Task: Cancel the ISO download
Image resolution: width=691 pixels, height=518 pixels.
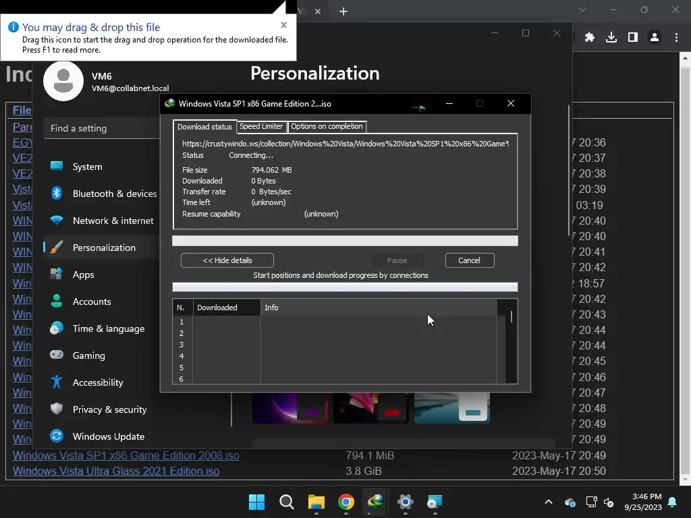Action: [x=470, y=260]
